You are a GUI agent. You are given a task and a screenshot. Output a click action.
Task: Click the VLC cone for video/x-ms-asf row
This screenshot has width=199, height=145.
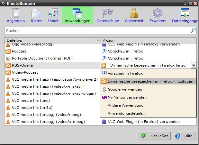[8, 86]
